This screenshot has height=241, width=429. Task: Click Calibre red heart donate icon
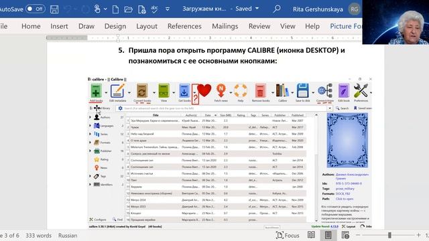coord(204,90)
